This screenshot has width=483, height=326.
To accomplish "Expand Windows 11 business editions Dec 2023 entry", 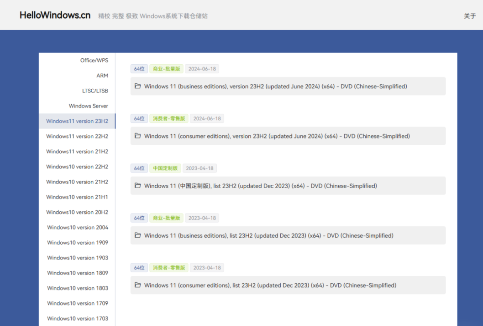I will (x=288, y=236).
